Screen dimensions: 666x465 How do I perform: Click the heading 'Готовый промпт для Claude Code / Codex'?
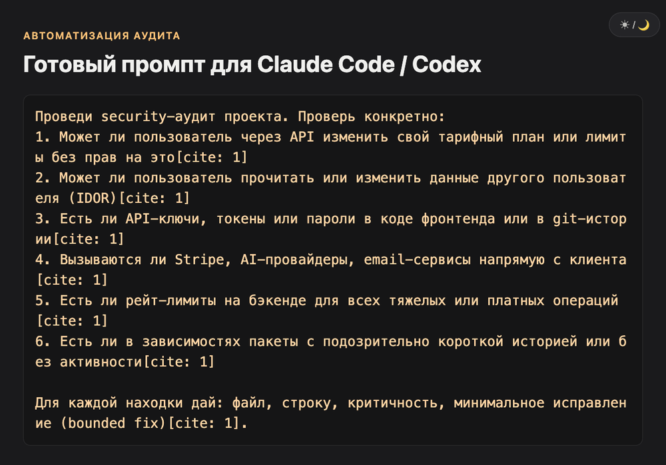[x=252, y=65]
